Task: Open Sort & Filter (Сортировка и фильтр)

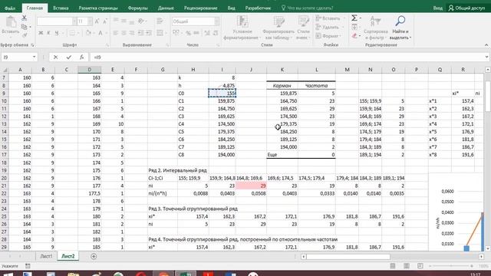Action: (x=376, y=28)
